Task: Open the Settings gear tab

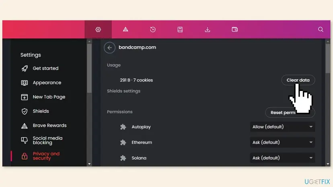Action: click(98, 29)
